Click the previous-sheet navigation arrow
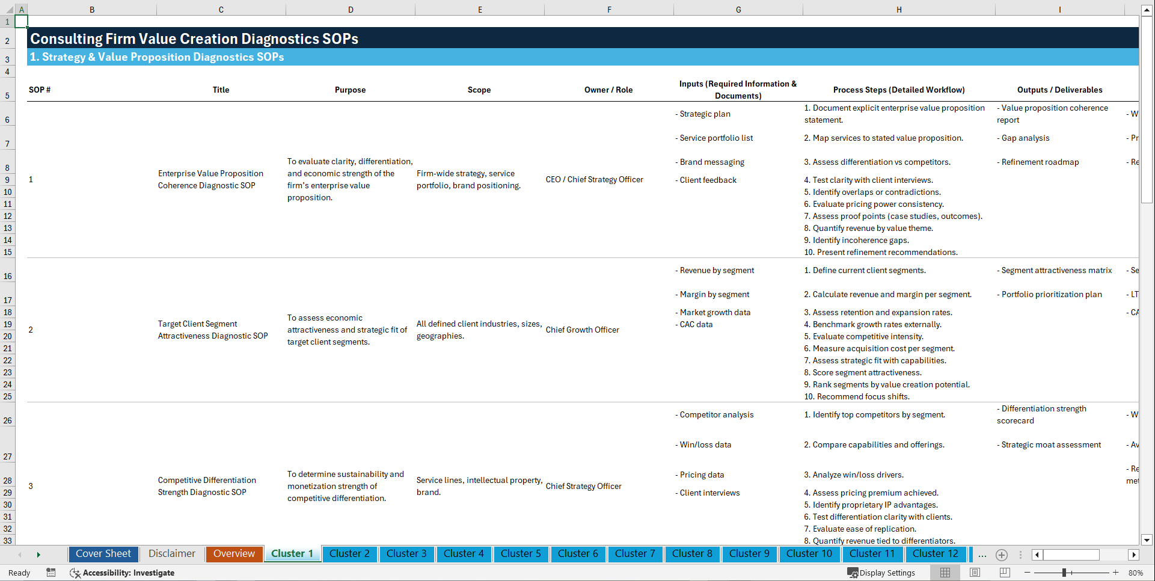Image resolution: width=1155 pixels, height=581 pixels. [x=20, y=555]
